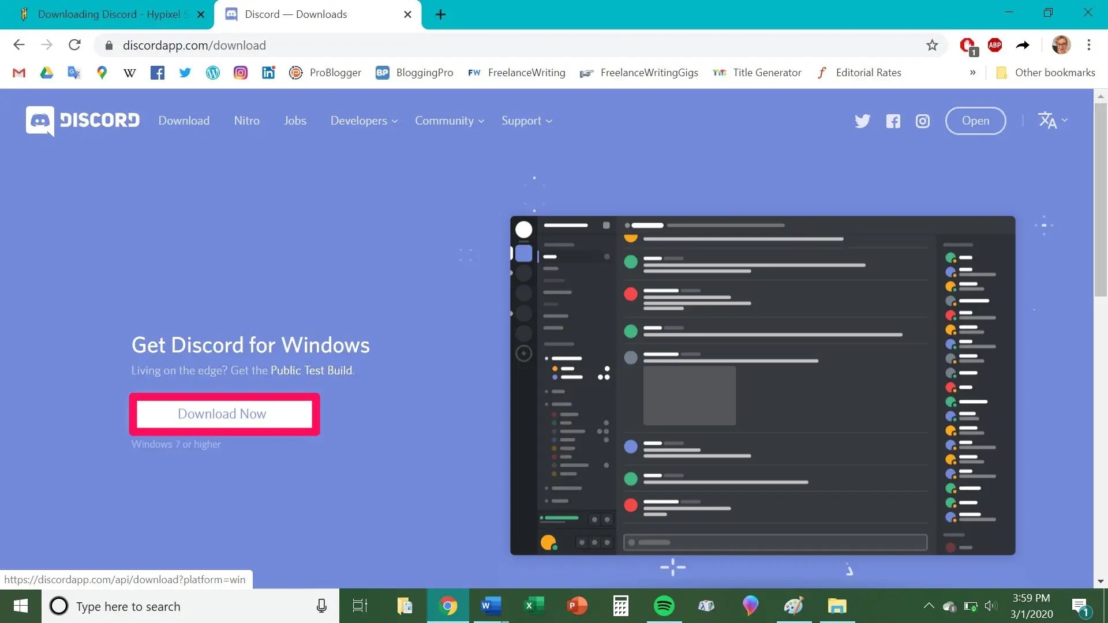Launch Spotify from the taskbar
This screenshot has width=1108, height=623.
pyautogui.click(x=664, y=606)
